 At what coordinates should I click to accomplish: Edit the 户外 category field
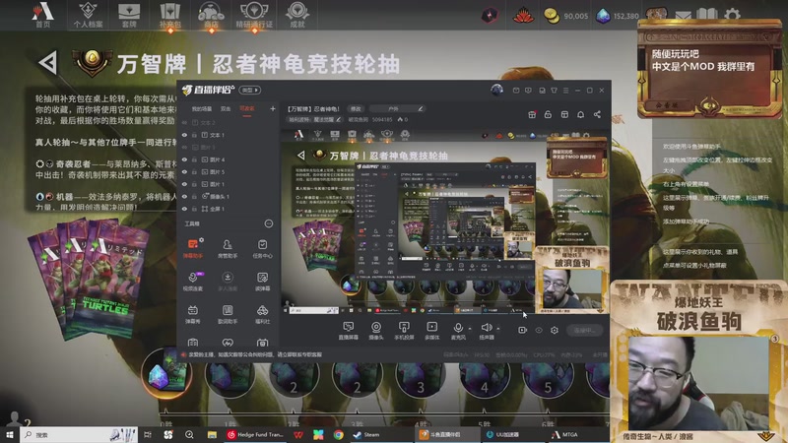[397, 108]
